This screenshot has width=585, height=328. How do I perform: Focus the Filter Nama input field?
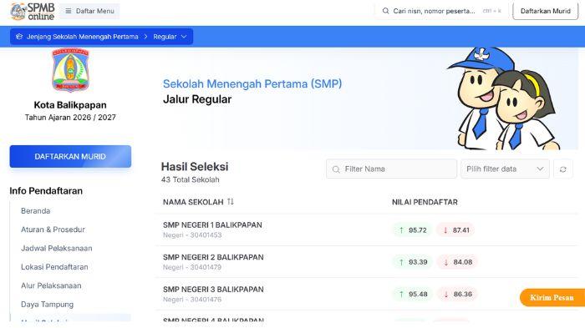coord(391,169)
